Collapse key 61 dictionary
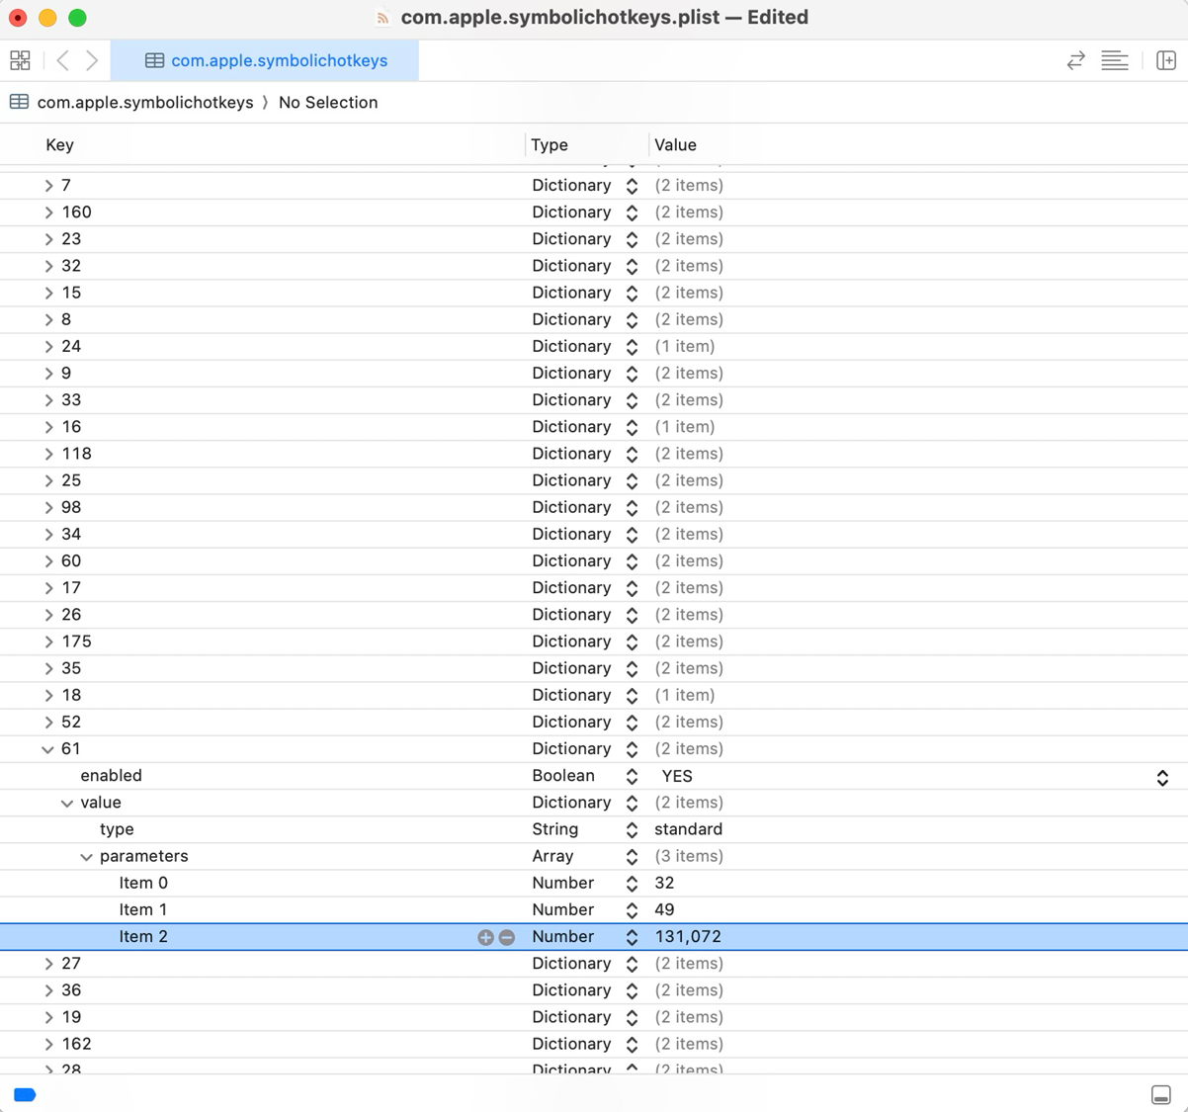 pyautogui.click(x=47, y=749)
